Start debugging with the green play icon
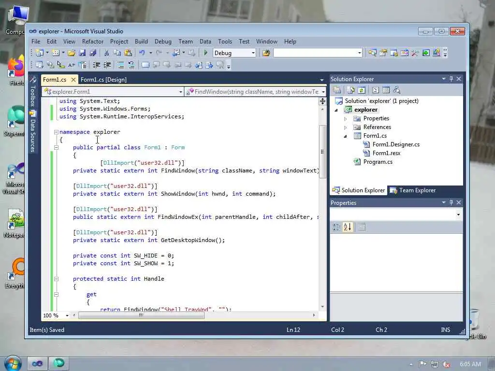Screen dimensions: 495x371 (x=206, y=53)
